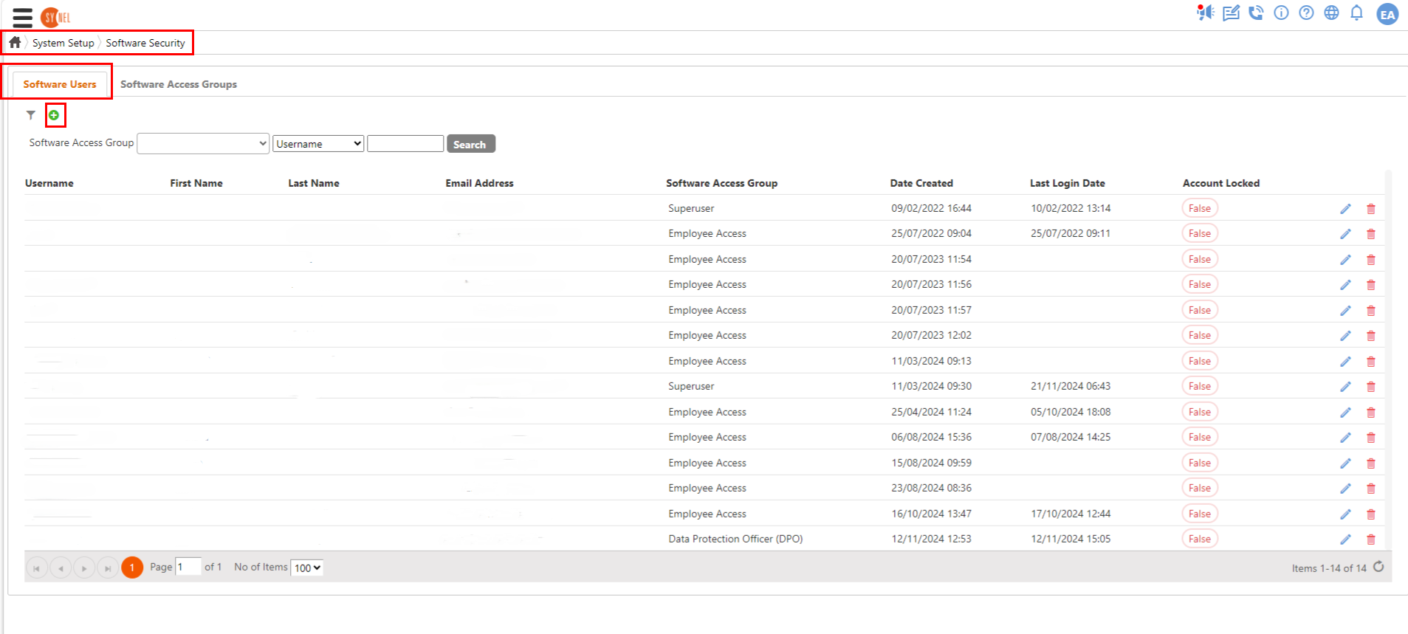The image size is (1408, 634).
Task: Edit the user created 11/03/2024 09:30
Action: pyautogui.click(x=1345, y=387)
